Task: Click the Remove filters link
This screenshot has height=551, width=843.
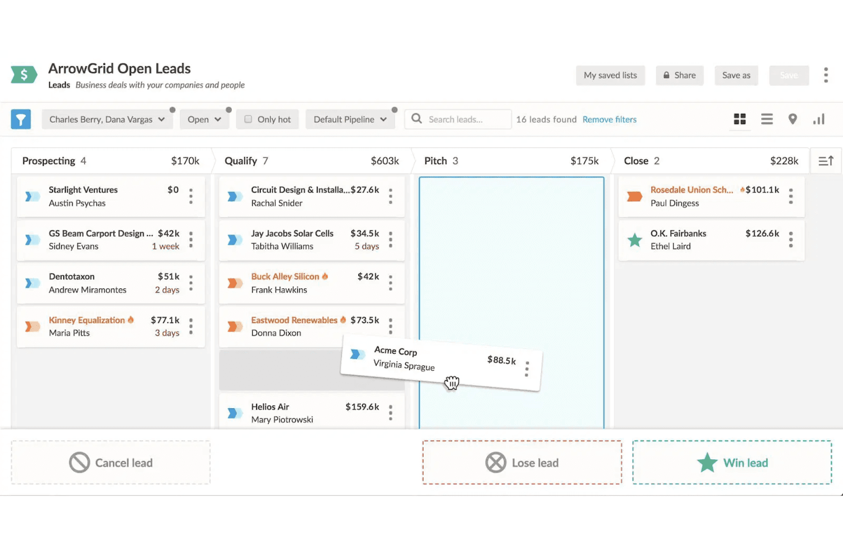Action: 609,120
